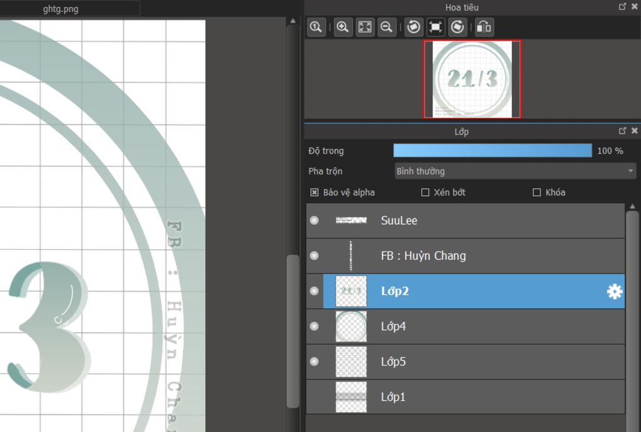Click the zoom out magnifier icon
Viewport: 641px width, 432px height.
pyautogui.click(x=387, y=28)
